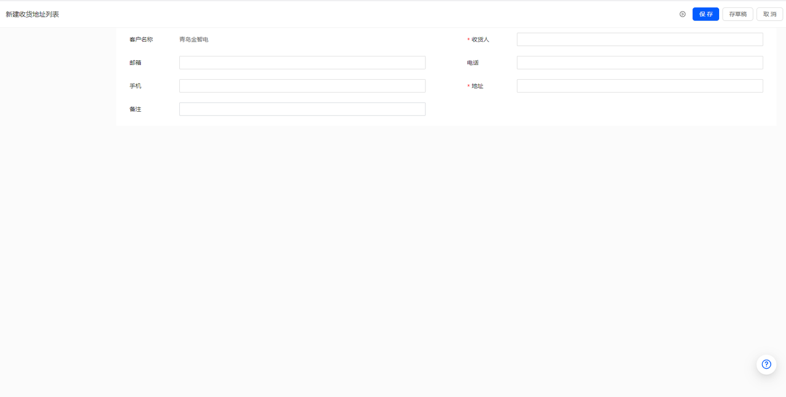Click the 邮箱 label text
The image size is (786, 397).
tap(135, 63)
